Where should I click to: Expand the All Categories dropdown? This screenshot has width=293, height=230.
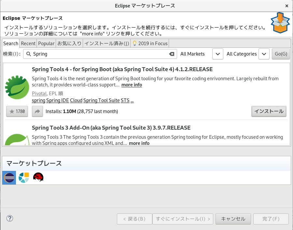[264, 54]
